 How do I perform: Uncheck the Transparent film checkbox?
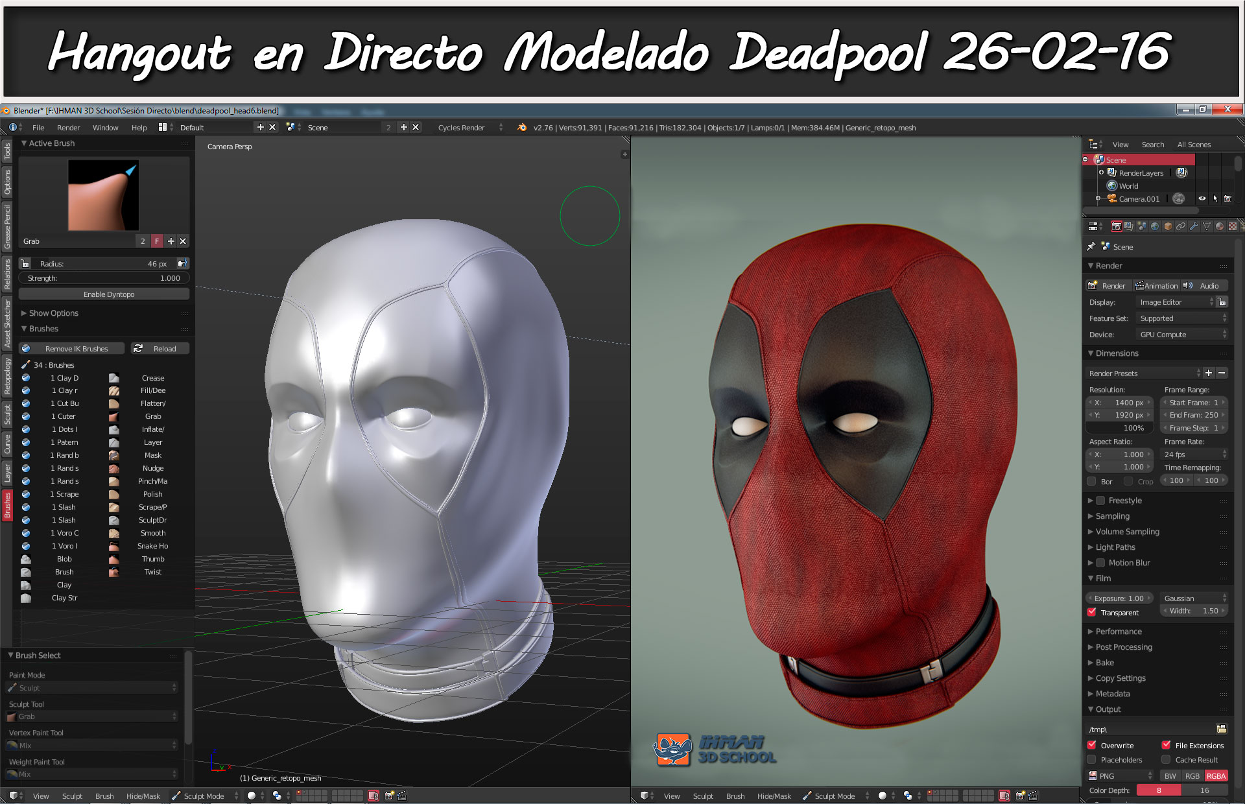pos(1092,612)
